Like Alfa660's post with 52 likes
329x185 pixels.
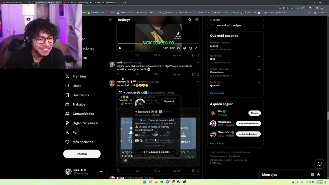click(157, 171)
